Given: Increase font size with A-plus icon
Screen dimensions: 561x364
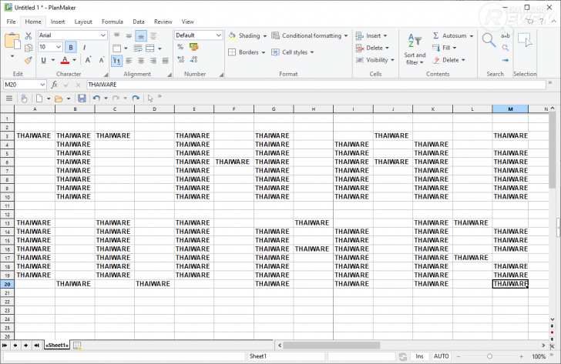Looking at the screenshot, I should point(88,60).
